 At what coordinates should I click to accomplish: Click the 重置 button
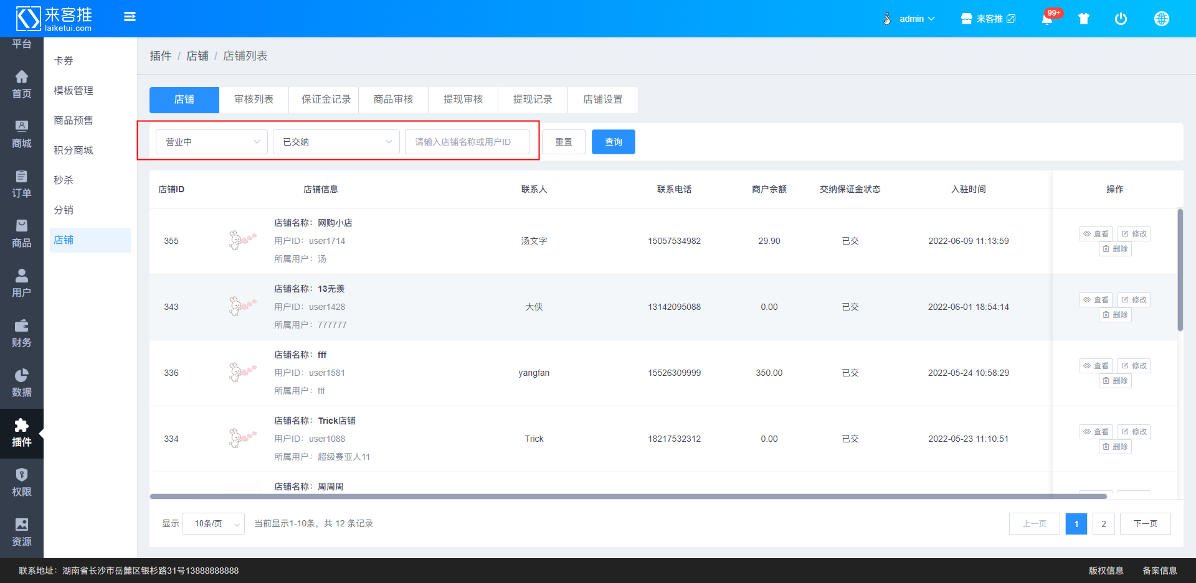(x=564, y=142)
